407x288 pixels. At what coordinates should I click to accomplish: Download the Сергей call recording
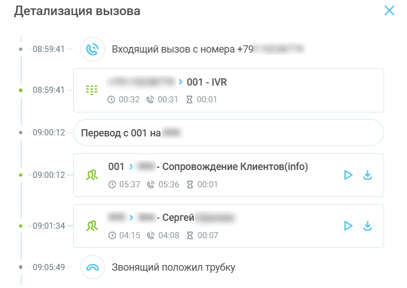(367, 226)
